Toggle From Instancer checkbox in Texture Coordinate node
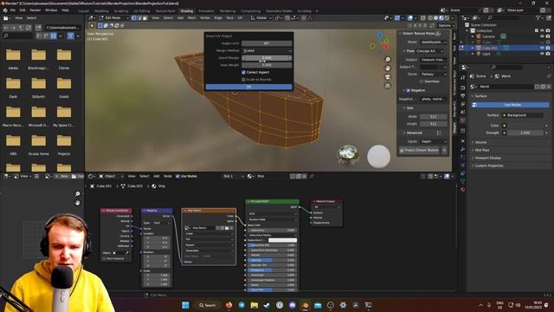 [104, 258]
